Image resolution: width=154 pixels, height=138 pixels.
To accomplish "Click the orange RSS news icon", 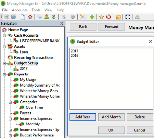I will tap(118, 17).
